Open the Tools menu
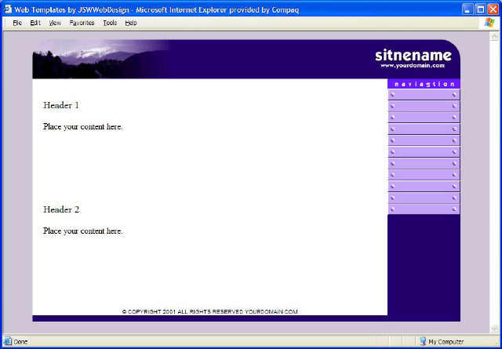Screen dimensions: 502x349 pos(110,23)
